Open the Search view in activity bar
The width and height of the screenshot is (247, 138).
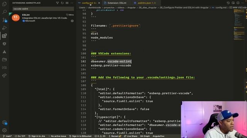pyautogui.click(x=4, y=12)
